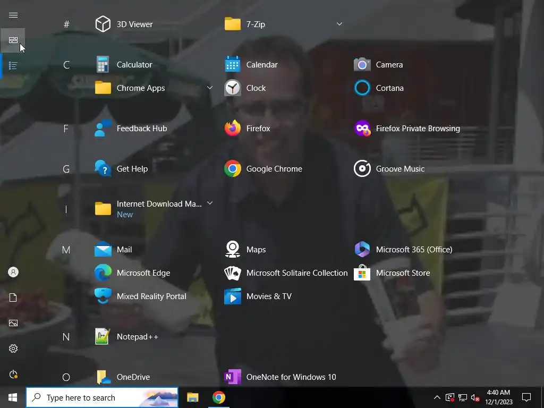Open the Mail app icon
Image resolution: width=544 pixels, height=408 pixels.
[x=103, y=250]
